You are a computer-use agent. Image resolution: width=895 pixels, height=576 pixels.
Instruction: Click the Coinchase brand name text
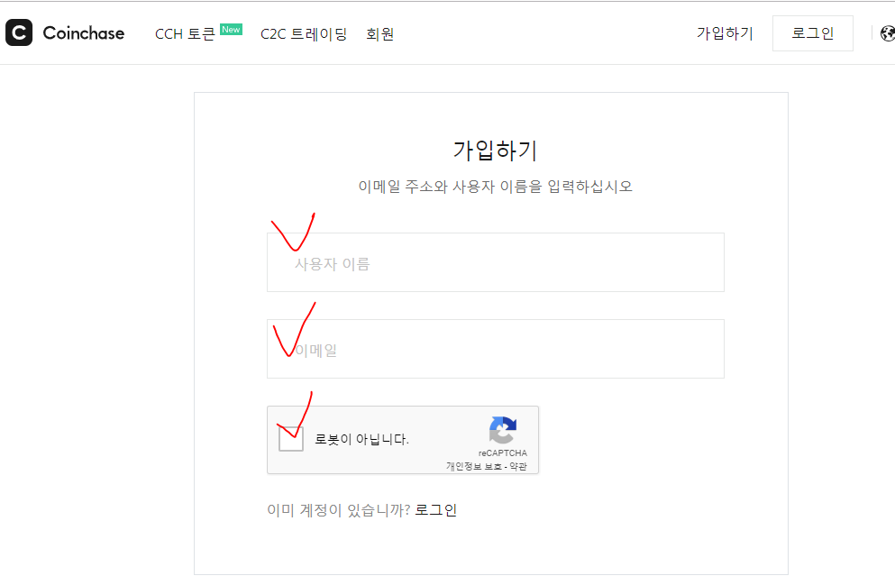83,34
